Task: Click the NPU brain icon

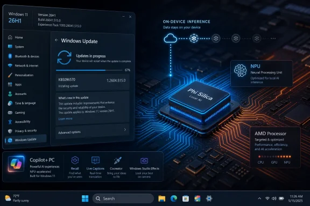Action: tap(240, 70)
